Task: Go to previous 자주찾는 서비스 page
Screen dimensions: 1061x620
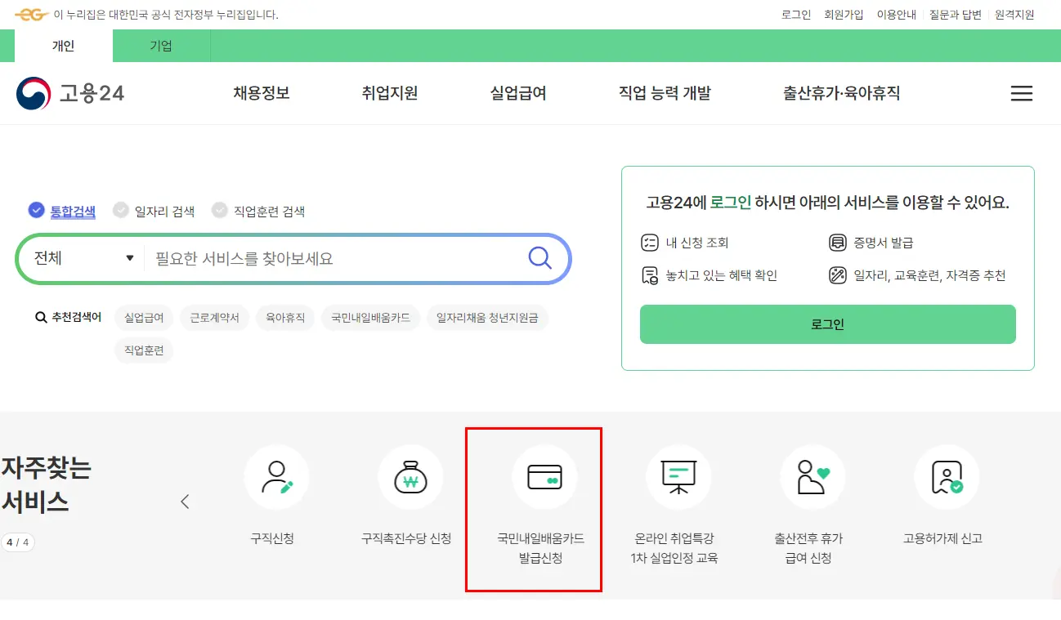Action: point(186,502)
